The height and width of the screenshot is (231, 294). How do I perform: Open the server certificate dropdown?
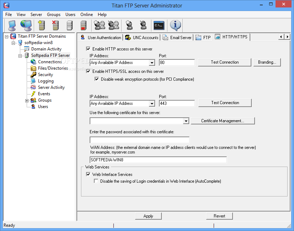click(186, 121)
